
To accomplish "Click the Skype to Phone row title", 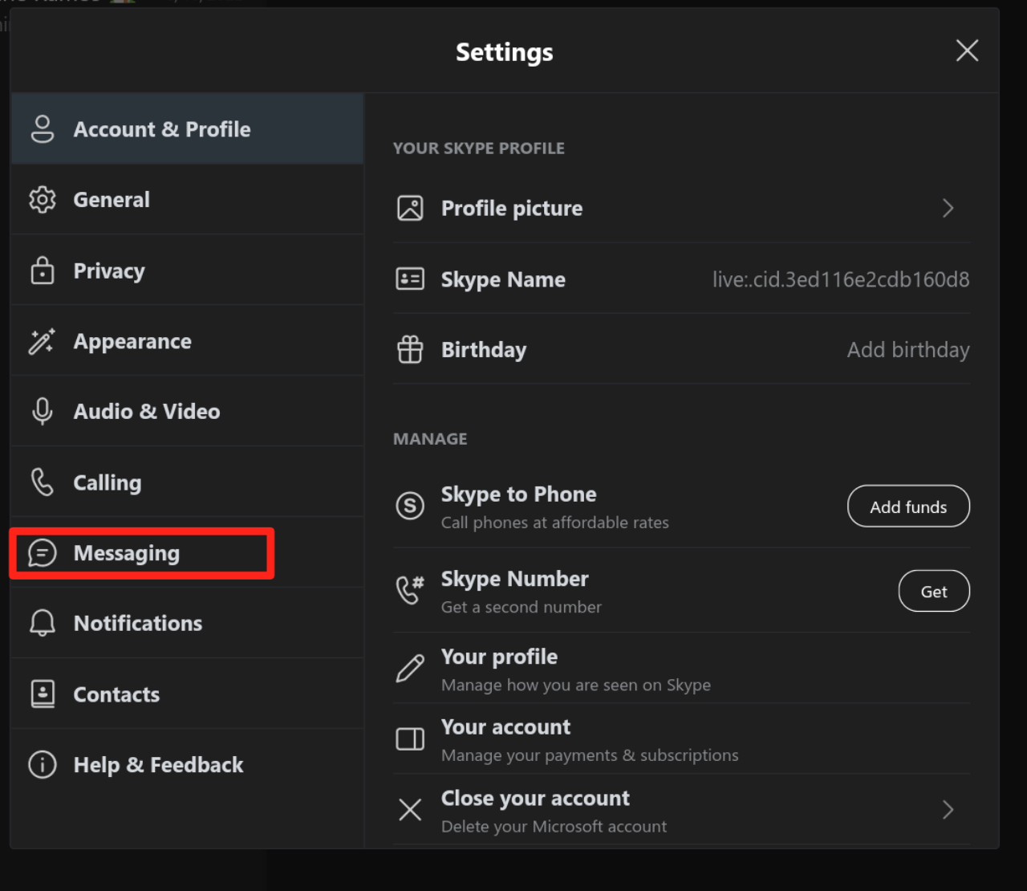I will pyautogui.click(x=518, y=494).
